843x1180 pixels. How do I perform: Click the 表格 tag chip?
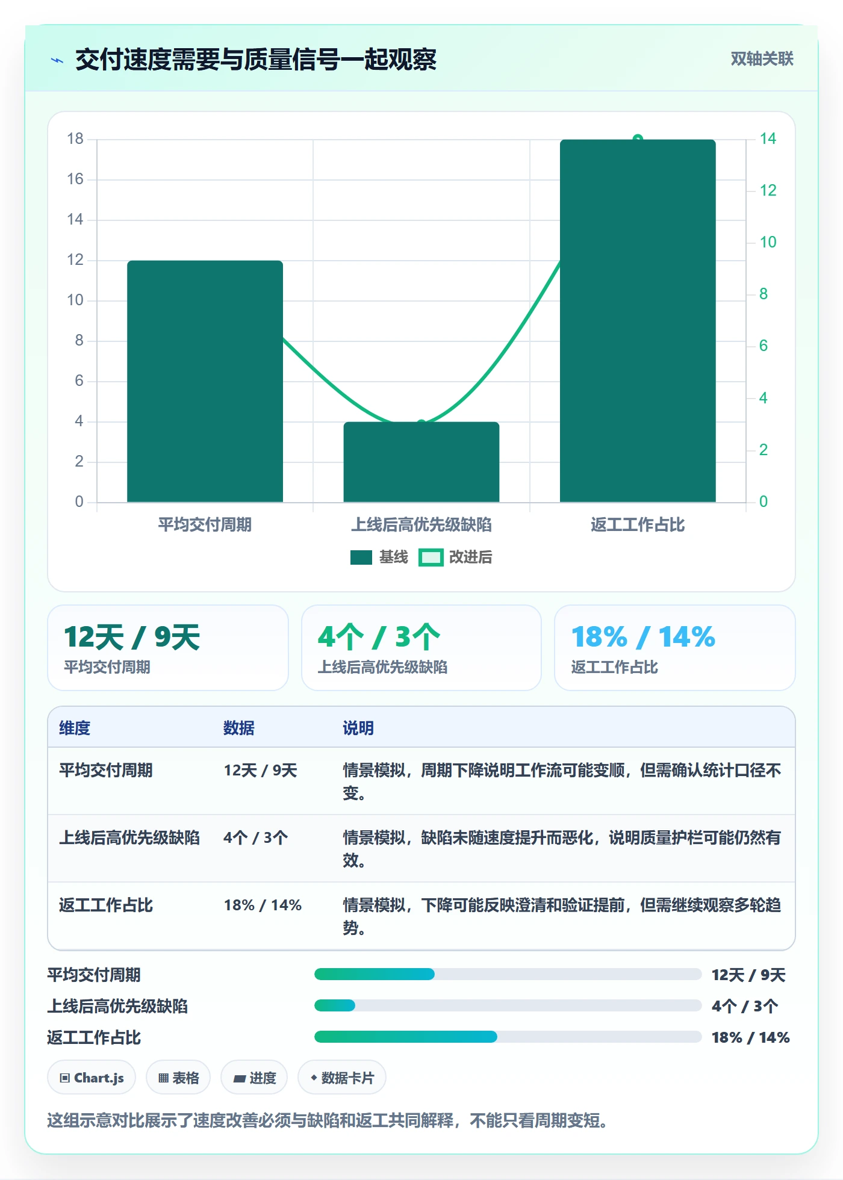pos(178,1078)
